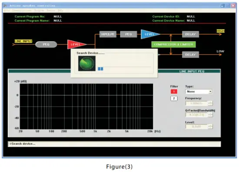The height and width of the screenshot is (172, 239).
Task: Open the last menu bar item Help
Action: coord(60,10)
